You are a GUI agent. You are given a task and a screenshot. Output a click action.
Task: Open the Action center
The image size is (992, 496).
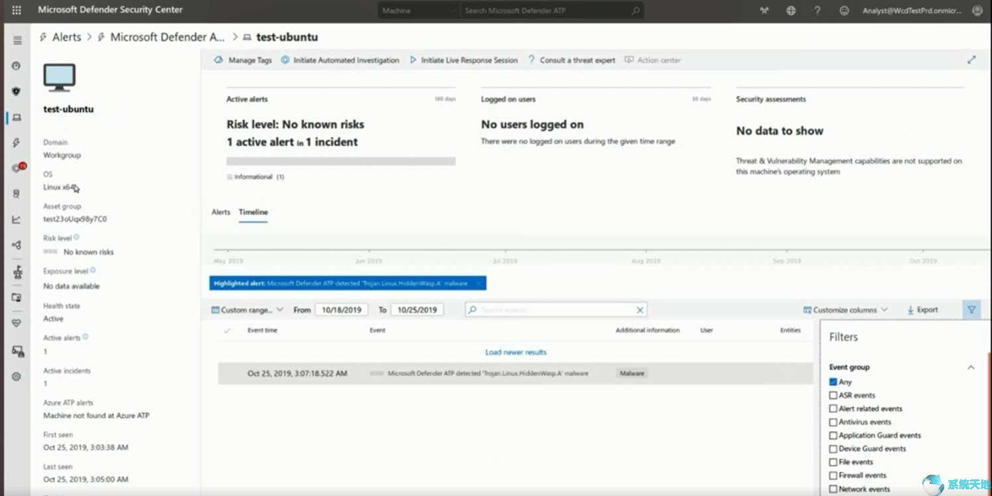tap(652, 60)
